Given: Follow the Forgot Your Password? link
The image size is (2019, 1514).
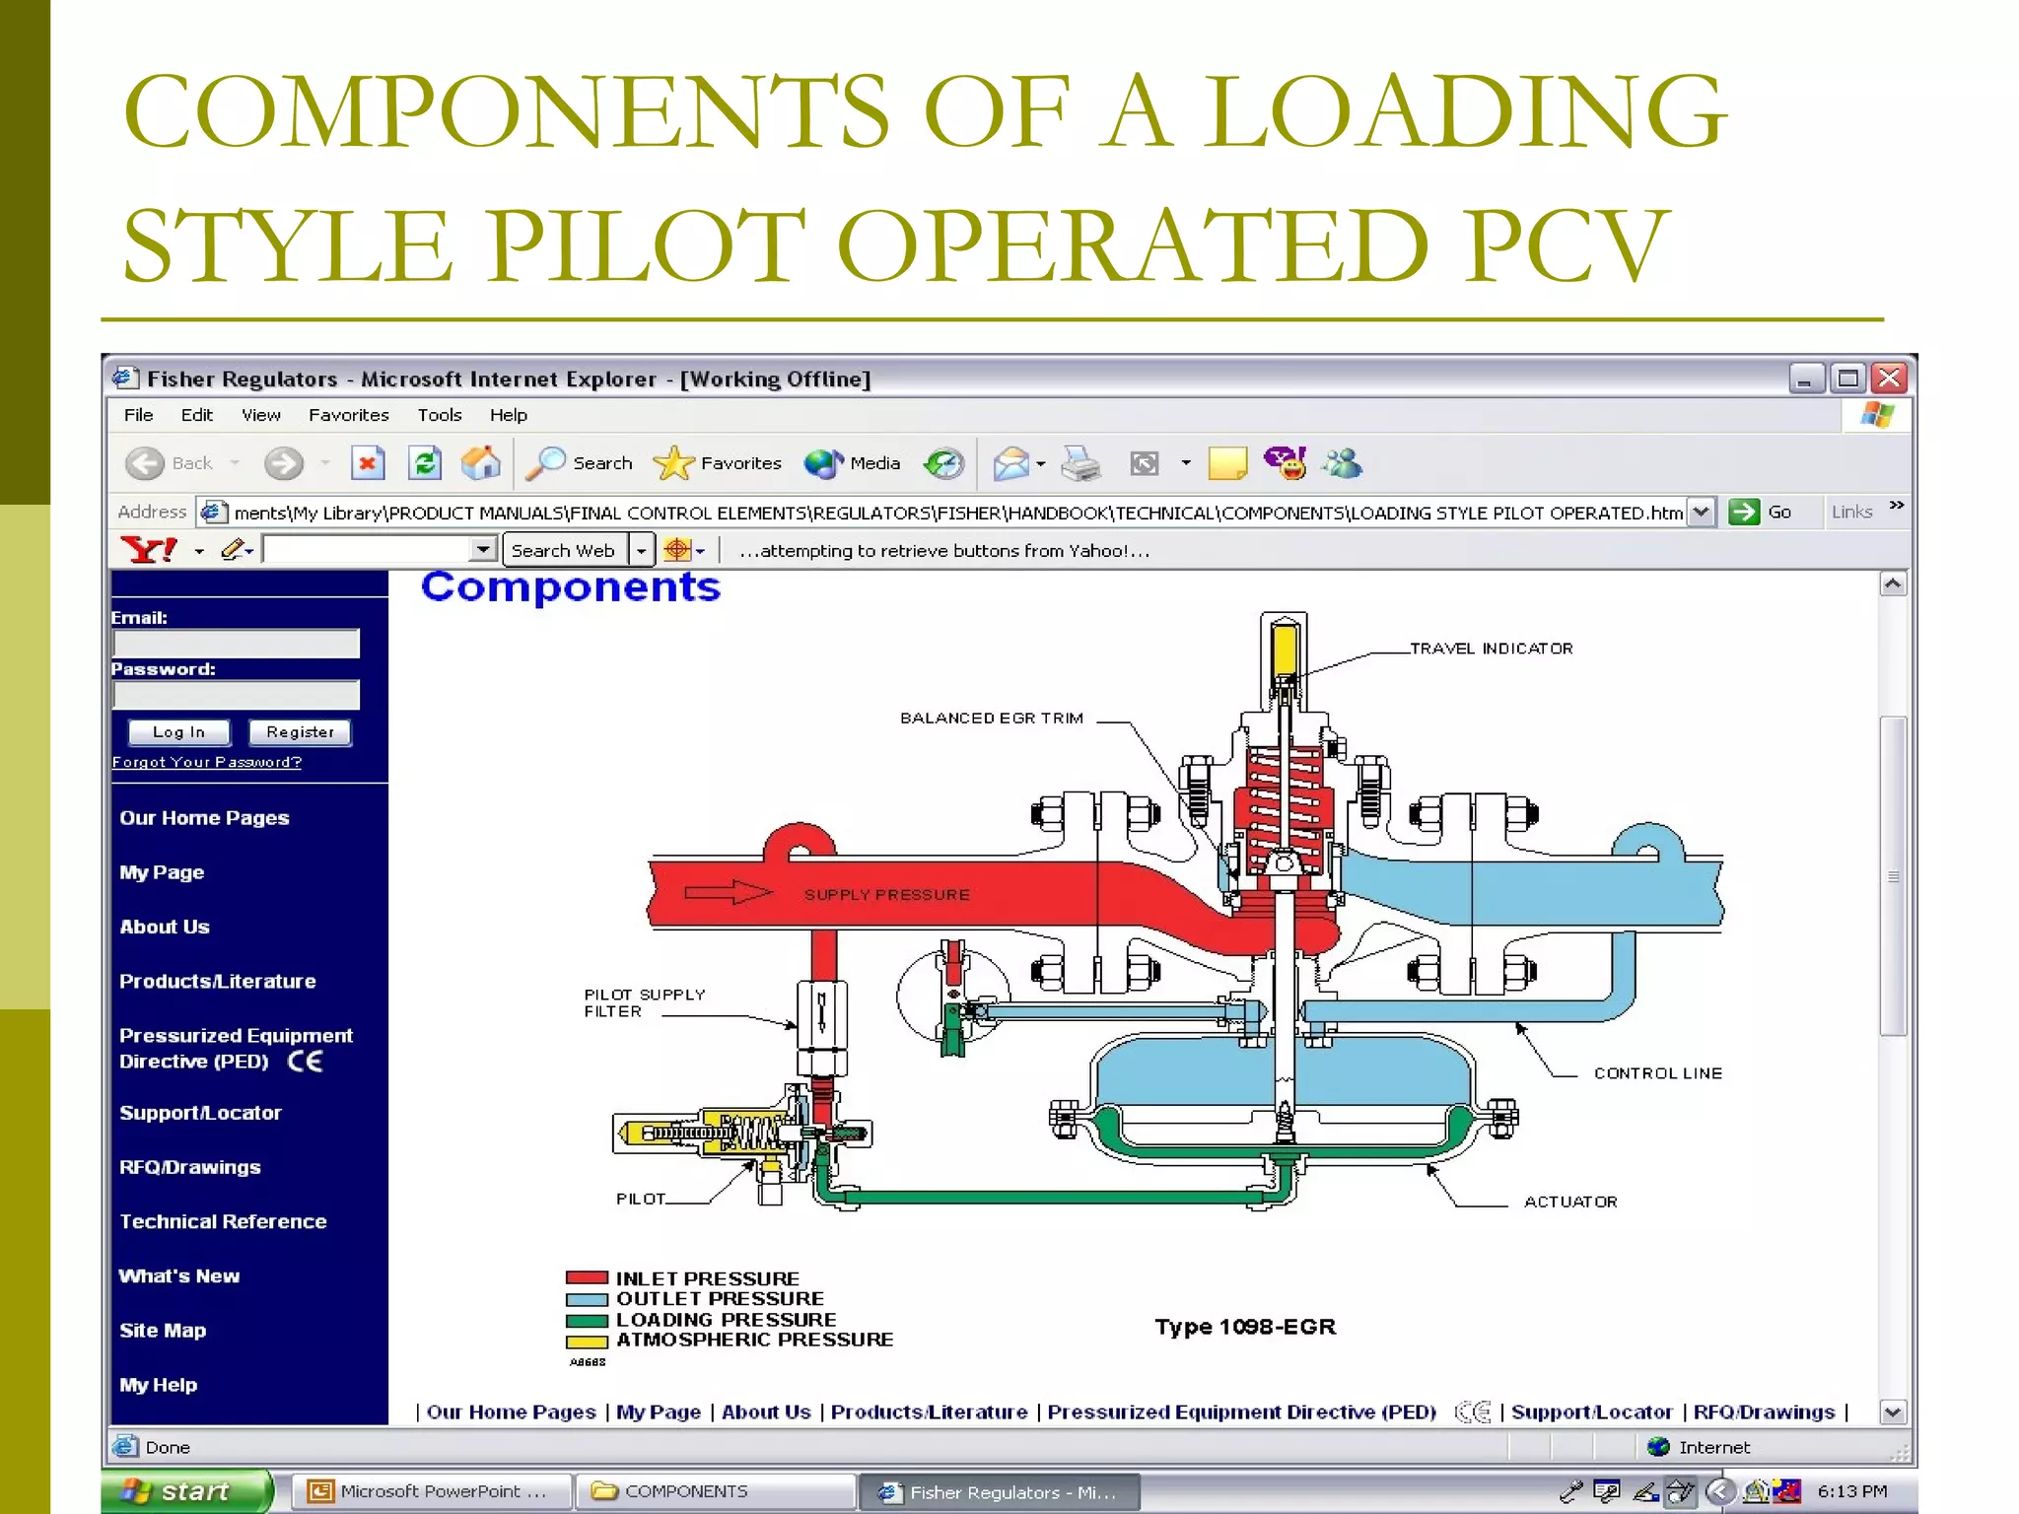Looking at the screenshot, I should (x=206, y=762).
